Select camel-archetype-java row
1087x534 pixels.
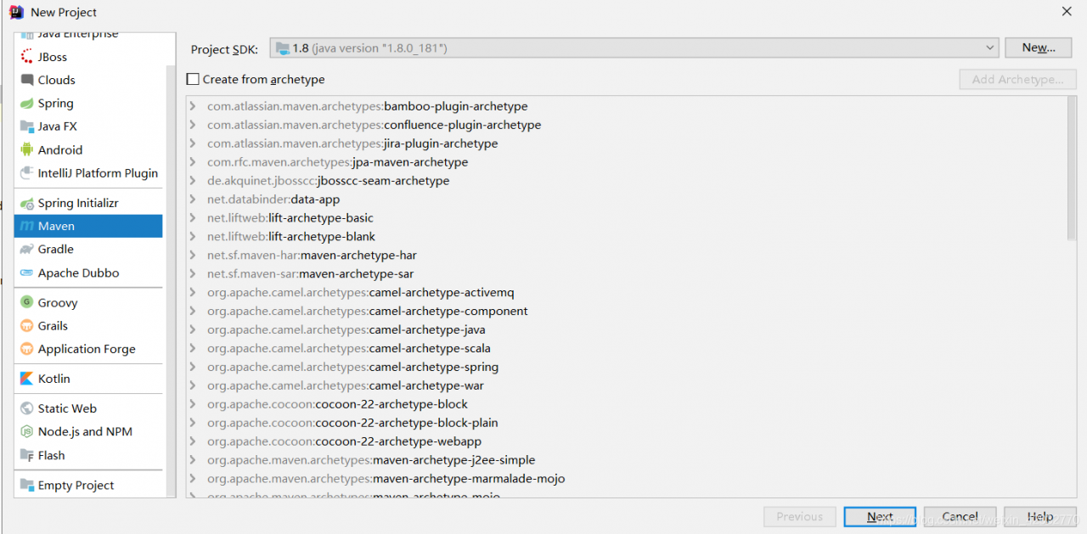[627, 330]
